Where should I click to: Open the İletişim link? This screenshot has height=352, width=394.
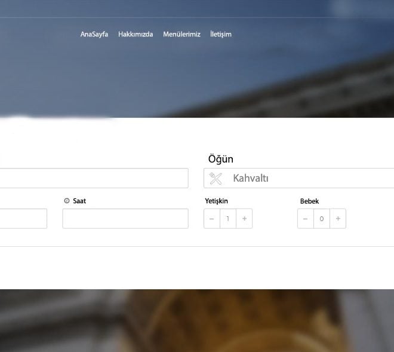point(221,34)
